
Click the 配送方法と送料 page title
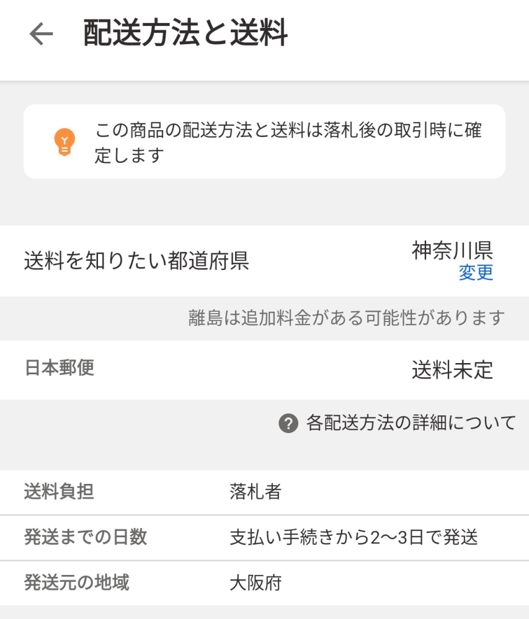point(185,33)
